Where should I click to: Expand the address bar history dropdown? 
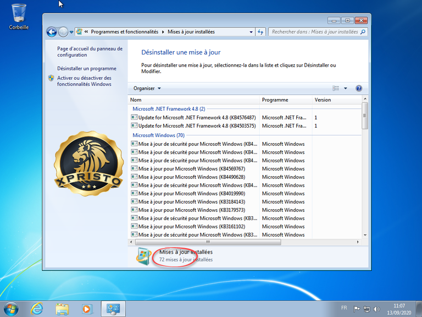point(251,32)
